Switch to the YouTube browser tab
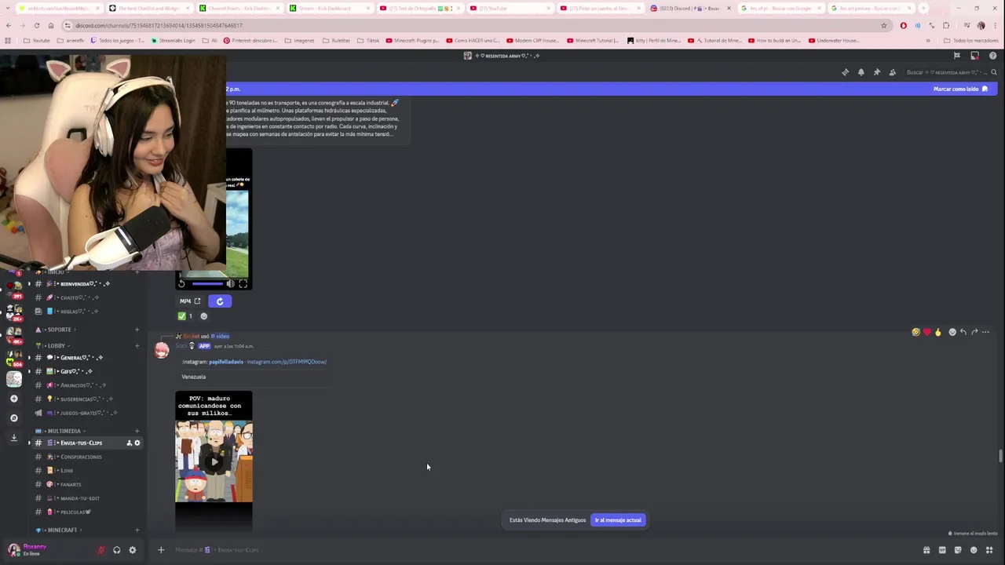Image resolution: width=1005 pixels, height=565 pixels. coord(509,8)
